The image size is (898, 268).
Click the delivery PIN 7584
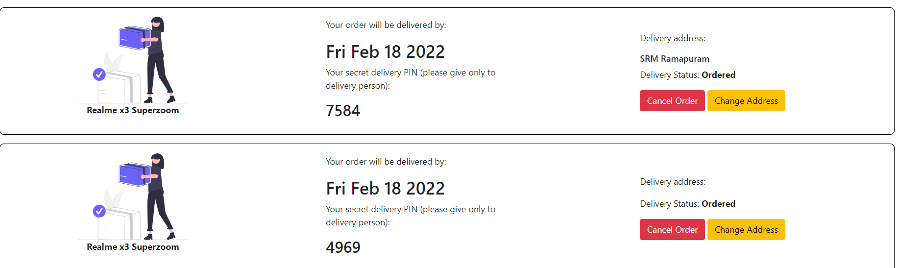[343, 111]
